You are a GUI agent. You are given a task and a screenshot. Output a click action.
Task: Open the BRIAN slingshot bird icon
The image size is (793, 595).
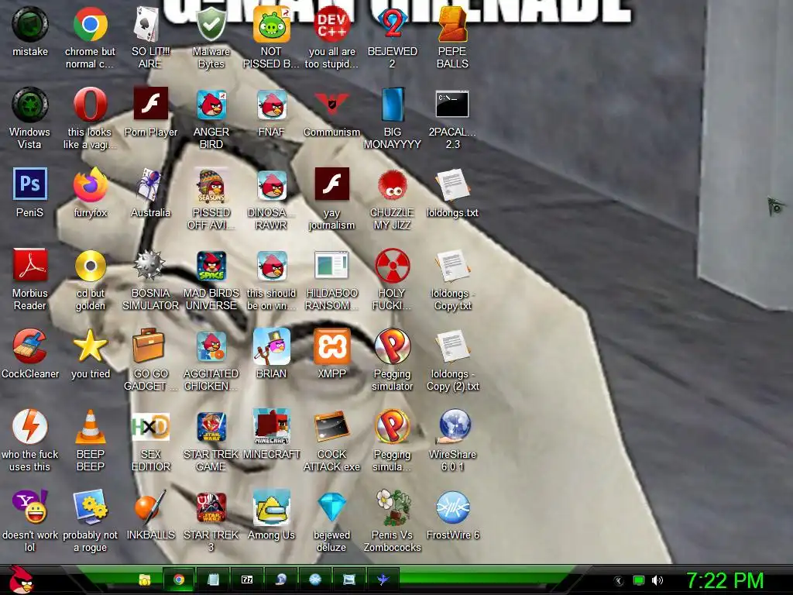point(271,346)
